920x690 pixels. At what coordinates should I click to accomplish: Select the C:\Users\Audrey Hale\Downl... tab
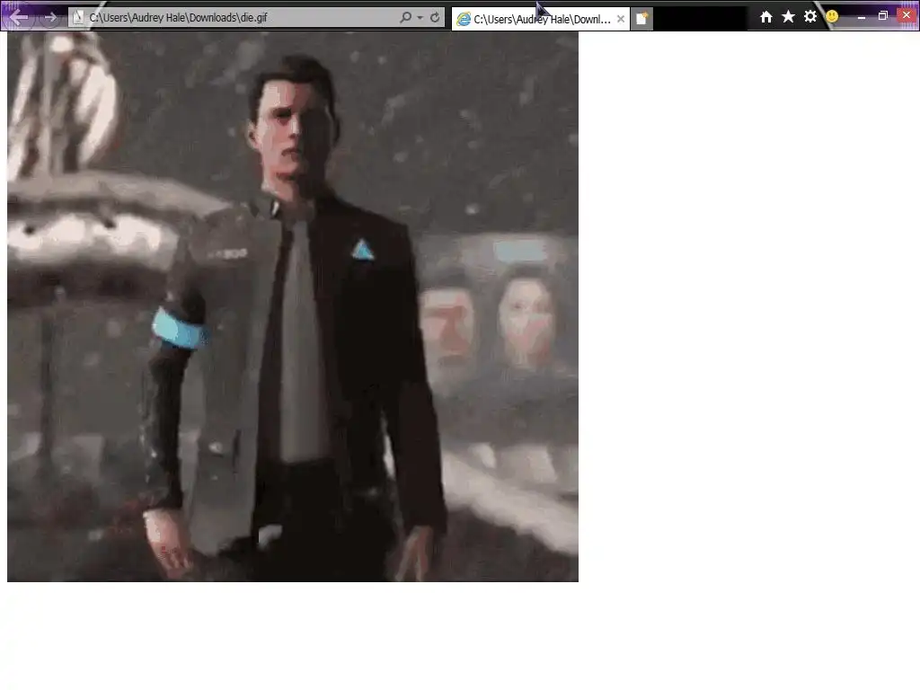[540, 19]
